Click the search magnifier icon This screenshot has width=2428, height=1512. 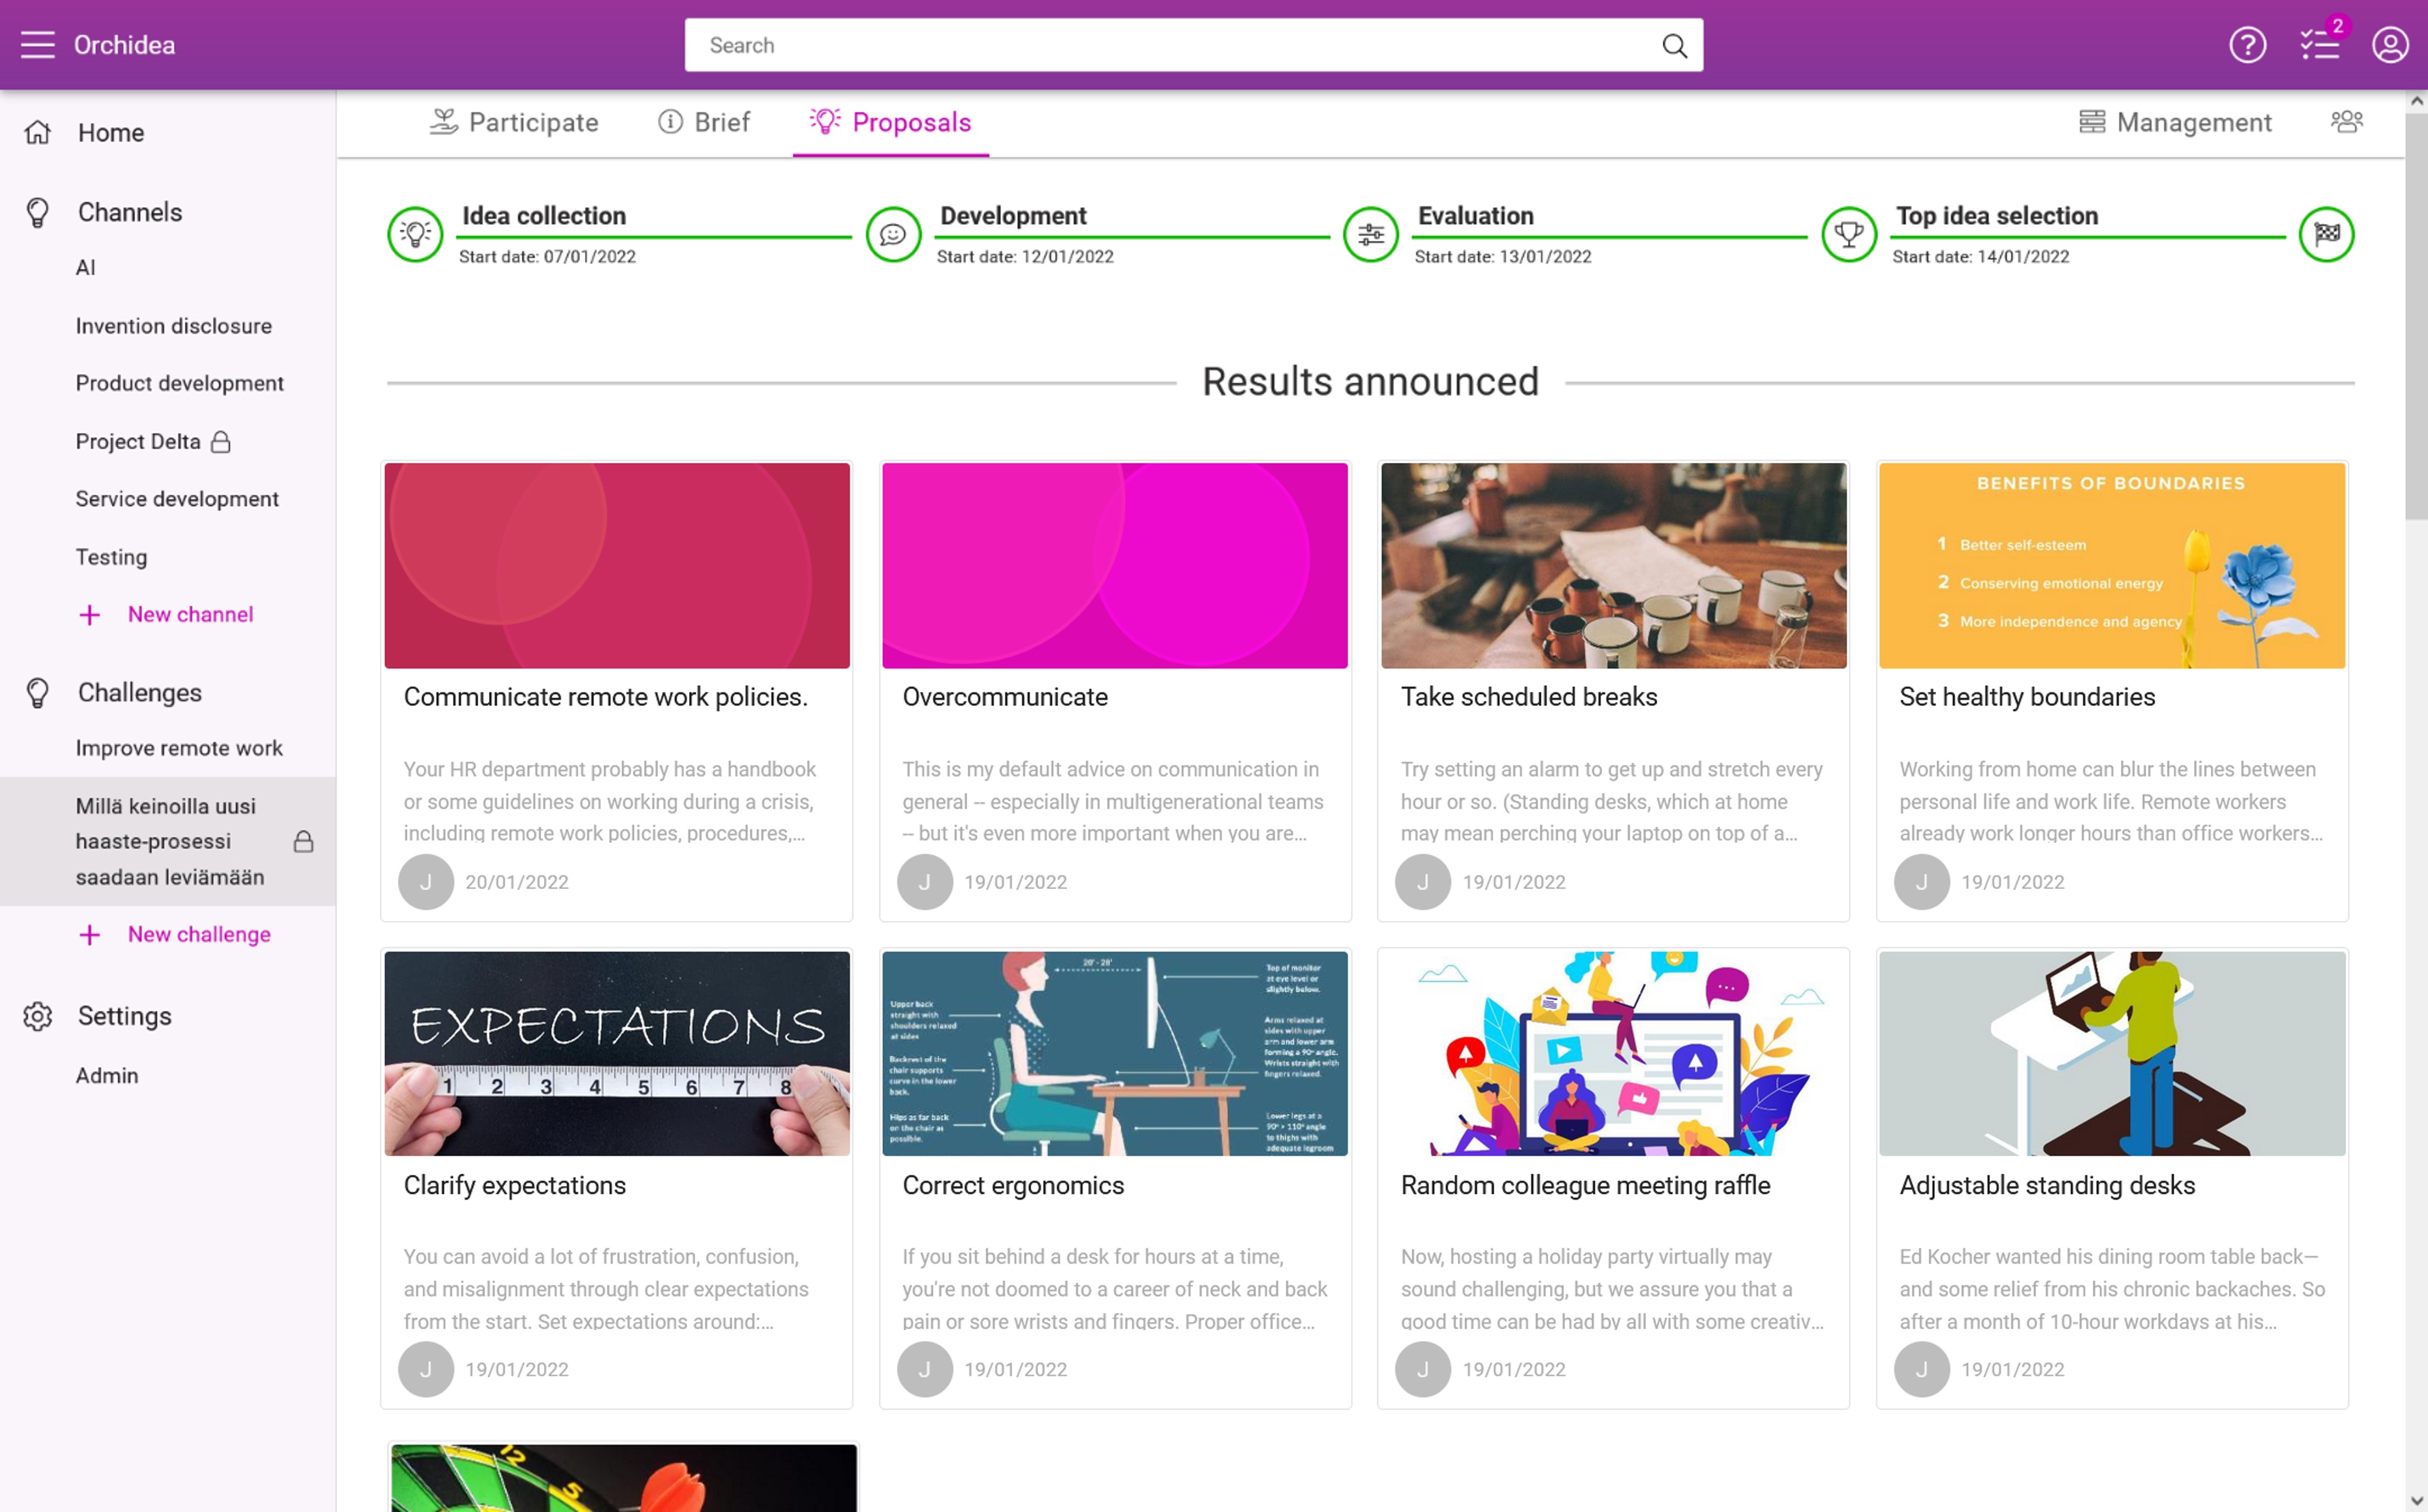[1673, 45]
